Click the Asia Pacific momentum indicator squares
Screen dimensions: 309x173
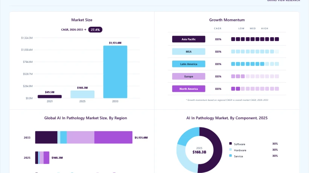click(x=255, y=39)
